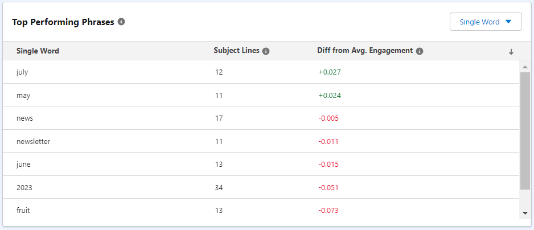Select the newsletter row

click(261, 141)
